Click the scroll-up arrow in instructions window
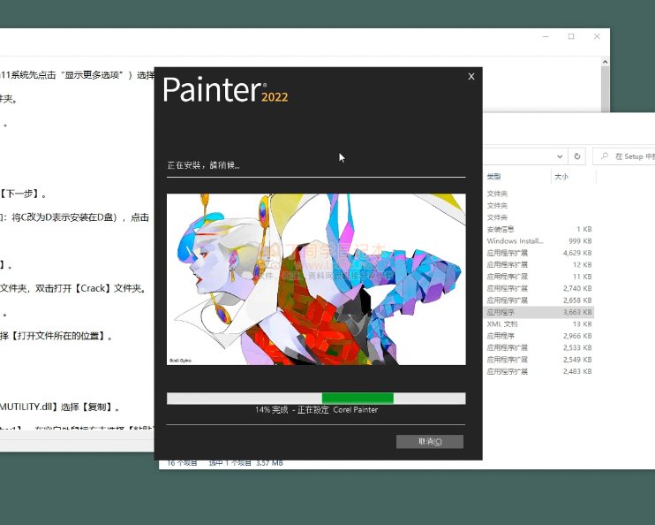The height and width of the screenshot is (525, 655). point(605,64)
